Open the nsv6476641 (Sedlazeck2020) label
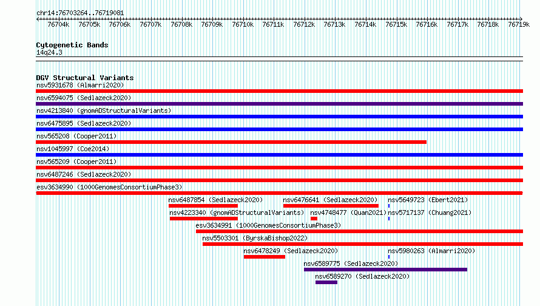This screenshot has height=306, width=540. [x=330, y=200]
